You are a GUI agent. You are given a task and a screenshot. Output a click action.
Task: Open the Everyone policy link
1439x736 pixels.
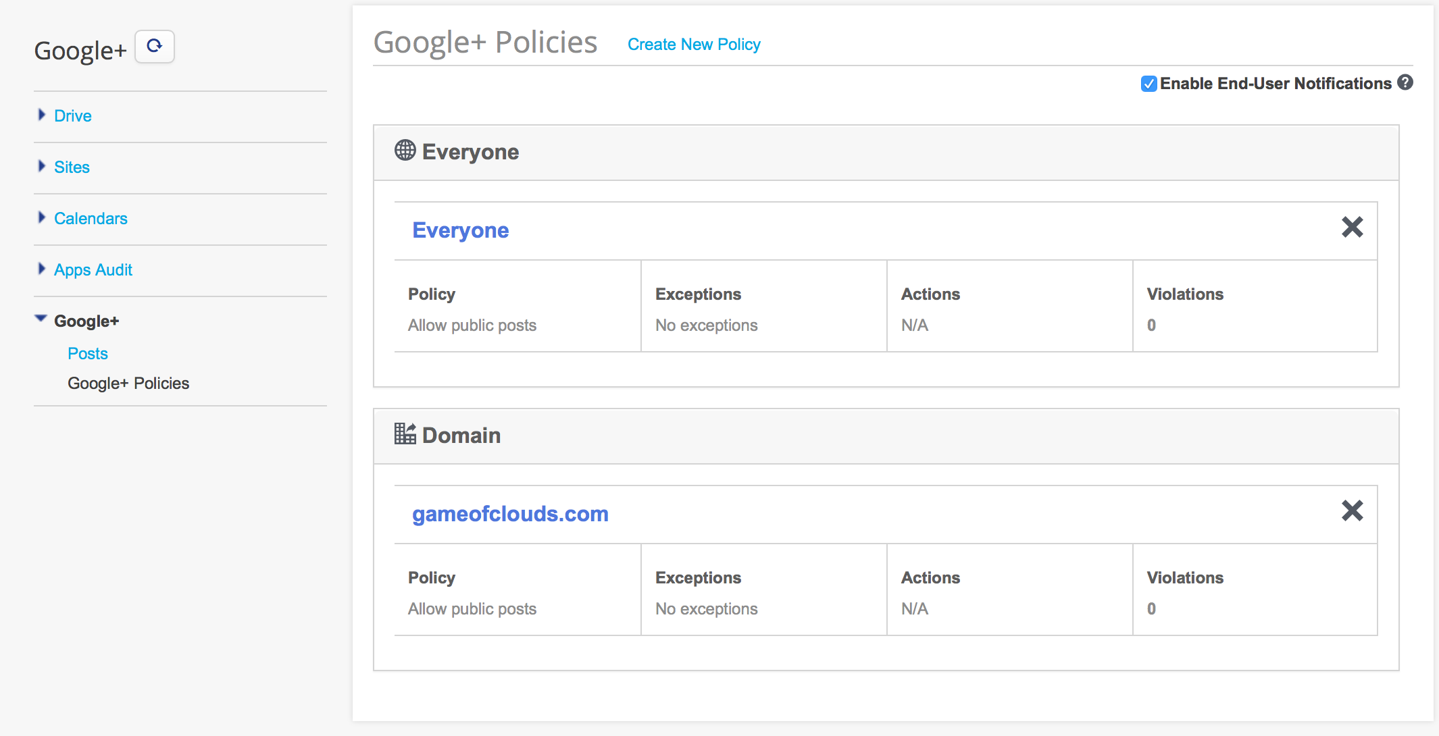[461, 230]
